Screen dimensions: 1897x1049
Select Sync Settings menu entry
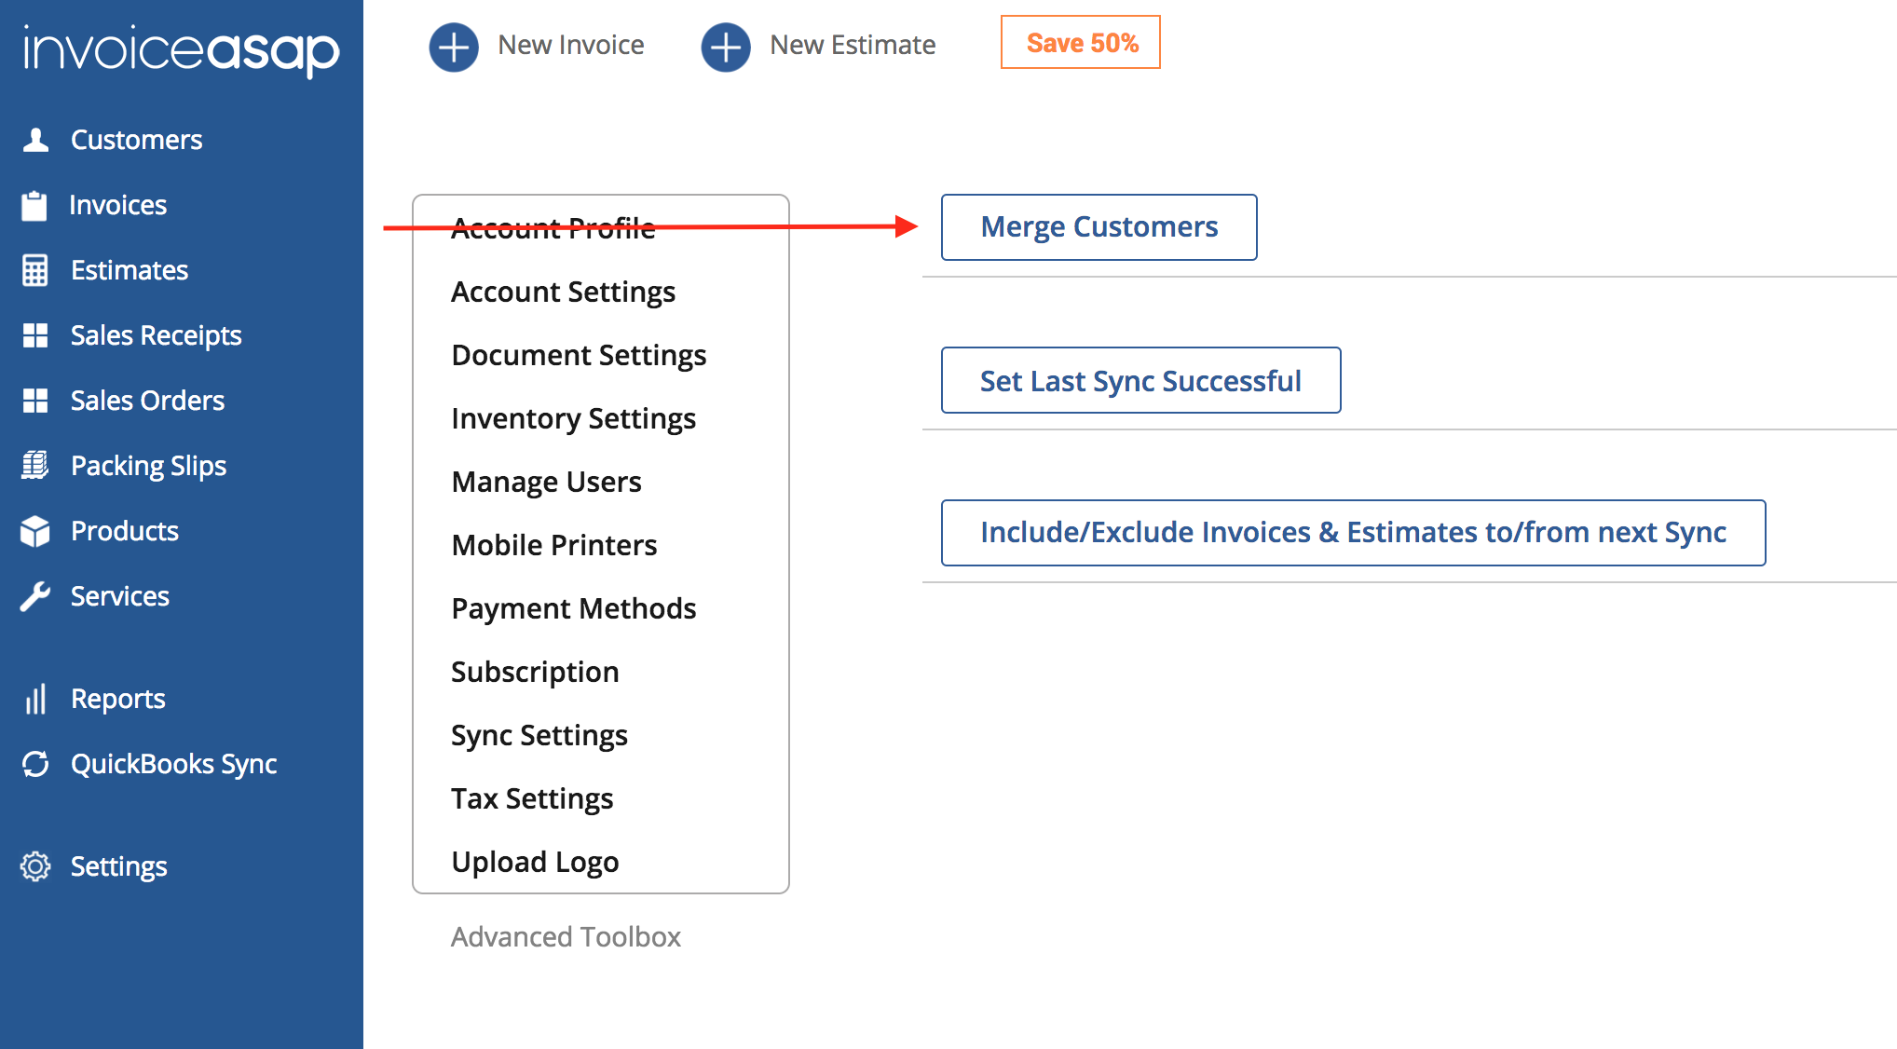[539, 735]
